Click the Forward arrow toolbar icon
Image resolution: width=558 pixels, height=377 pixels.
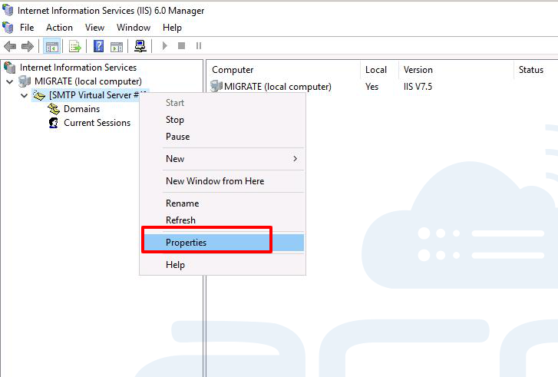pyautogui.click(x=28, y=46)
